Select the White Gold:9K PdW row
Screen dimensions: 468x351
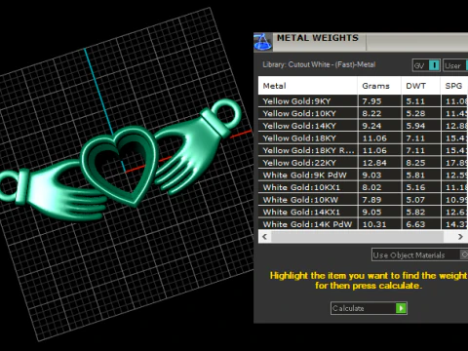click(x=363, y=175)
